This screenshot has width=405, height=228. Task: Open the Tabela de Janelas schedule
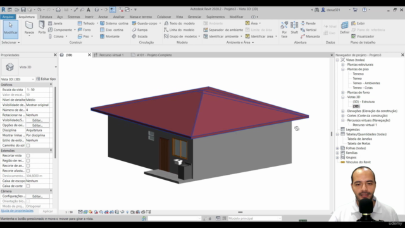[359, 139]
